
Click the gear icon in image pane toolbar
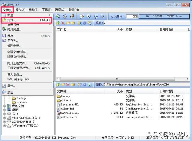(85, 23)
